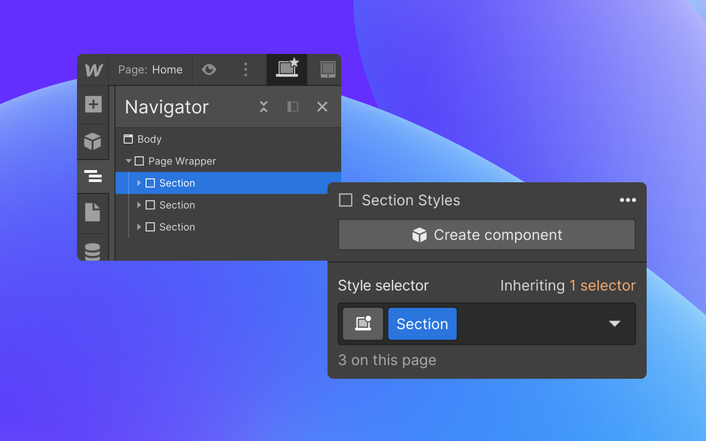Click the Create component button

(487, 235)
